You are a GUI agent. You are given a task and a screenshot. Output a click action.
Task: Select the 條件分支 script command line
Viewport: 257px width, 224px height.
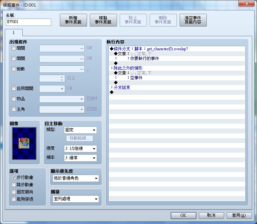(177, 49)
